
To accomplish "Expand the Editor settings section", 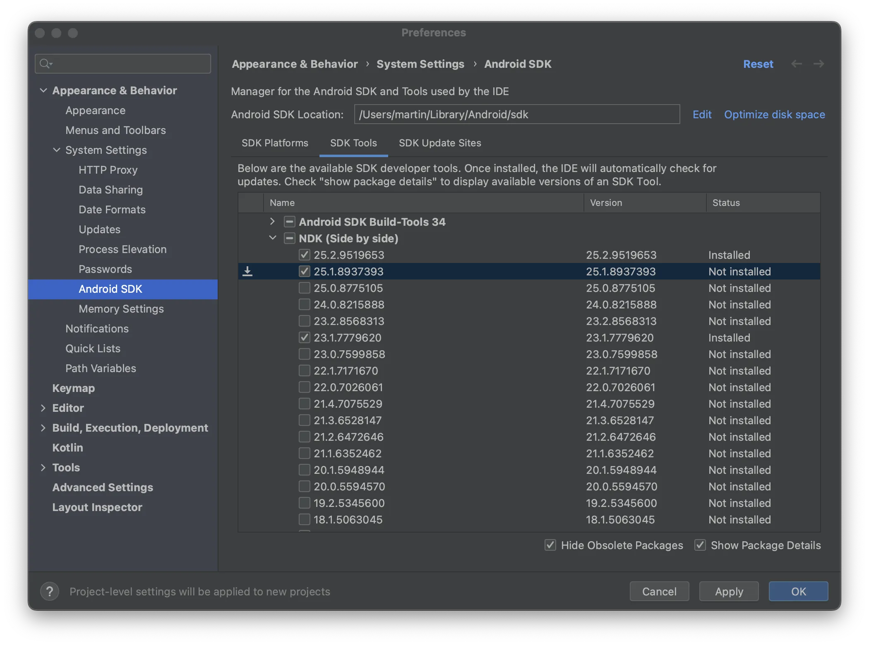I will coord(43,408).
